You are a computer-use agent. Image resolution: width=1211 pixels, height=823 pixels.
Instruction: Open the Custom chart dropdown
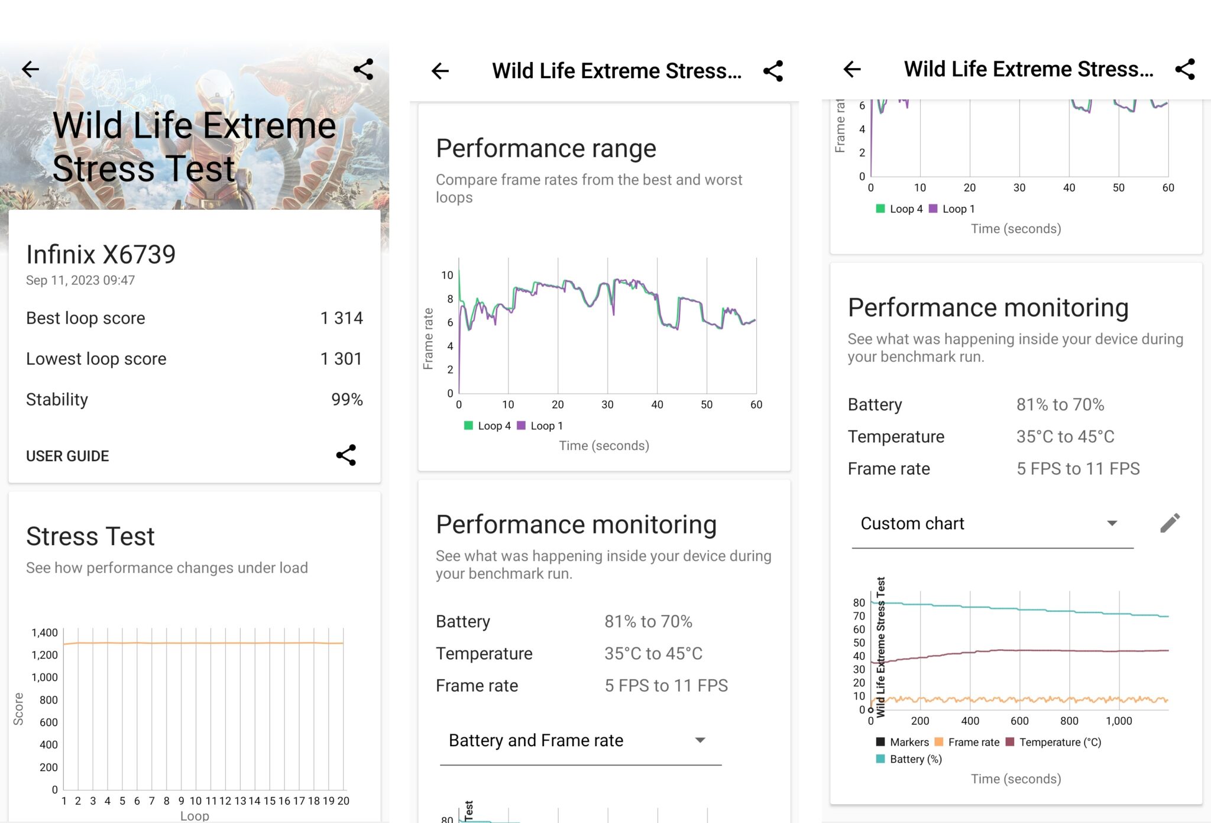coord(992,524)
